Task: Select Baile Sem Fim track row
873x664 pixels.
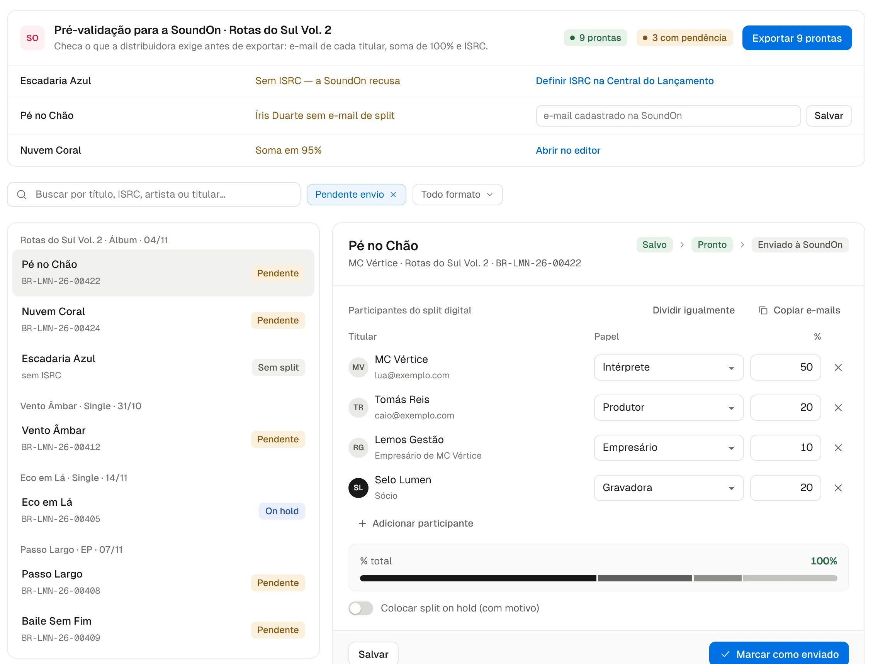Action: [x=163, y=630]
